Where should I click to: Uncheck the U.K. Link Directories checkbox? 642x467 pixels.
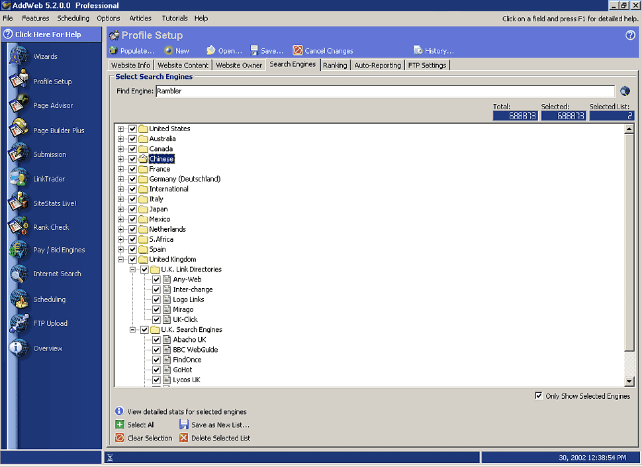[x=144, y=270]
